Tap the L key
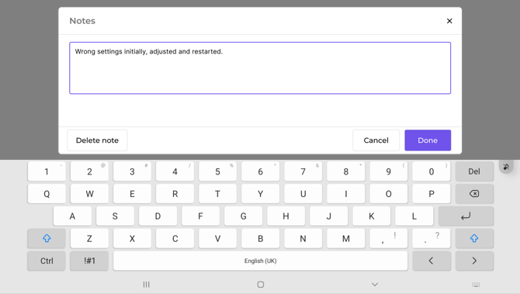 [x=414, y=216]
